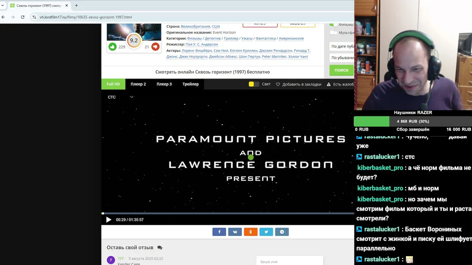Toggle the Мультфильмы filter switch
This screenshot has width=472, height=265.
[x=333, y=32]
